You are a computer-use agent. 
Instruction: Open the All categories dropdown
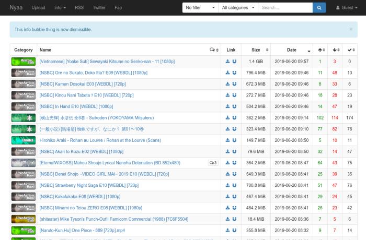(x=238, y=8)
